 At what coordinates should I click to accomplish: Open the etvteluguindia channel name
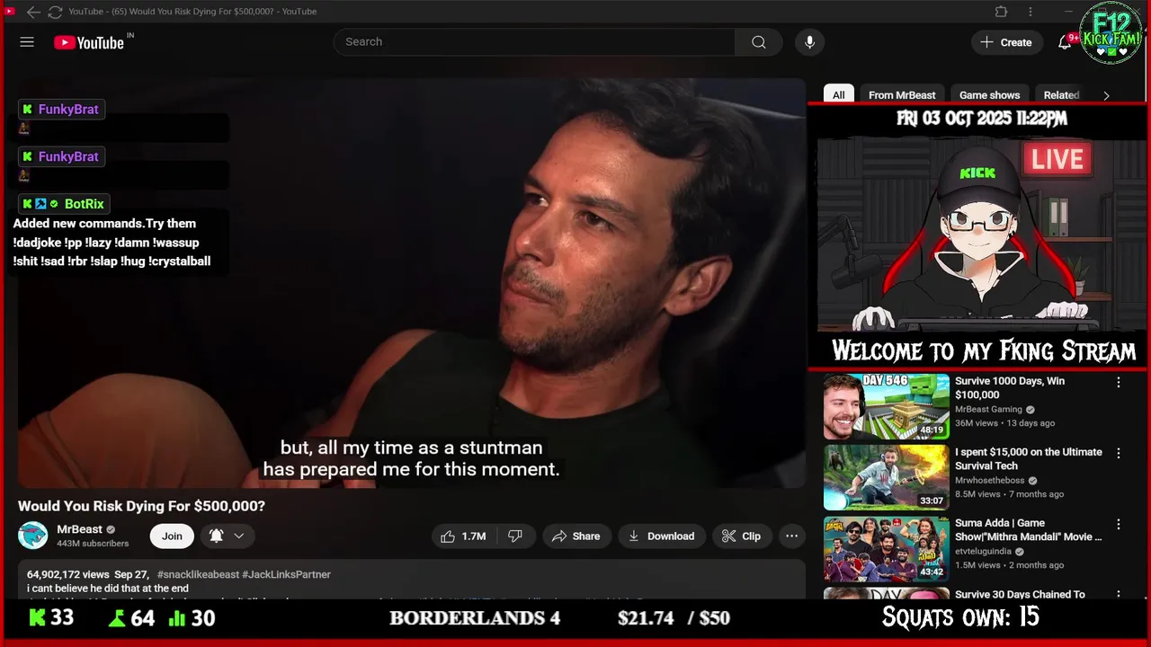tap(983, 552)
